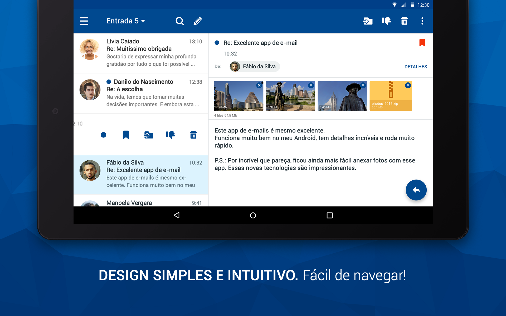Viewport: 506px width, 316px height.
Task: Remove the 1,32 Mb attachment with X
Action: click(311, 85)
